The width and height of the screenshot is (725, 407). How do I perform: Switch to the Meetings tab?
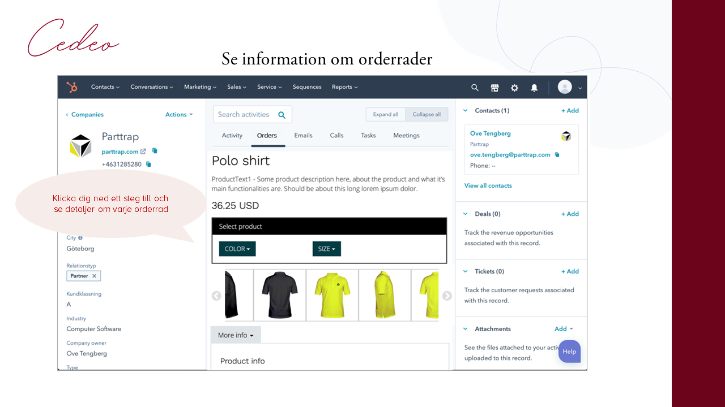407,136
